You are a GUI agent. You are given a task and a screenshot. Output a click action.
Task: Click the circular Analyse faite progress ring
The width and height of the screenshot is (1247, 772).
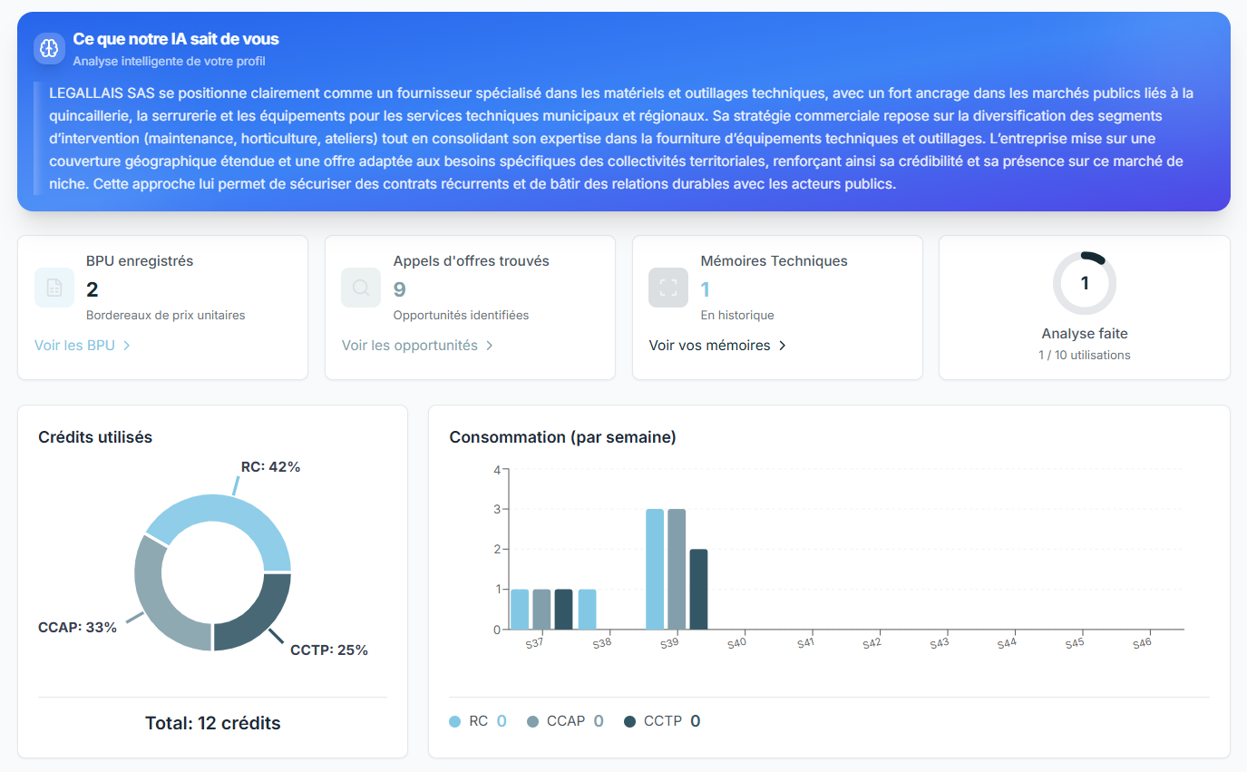[1085, 284]
